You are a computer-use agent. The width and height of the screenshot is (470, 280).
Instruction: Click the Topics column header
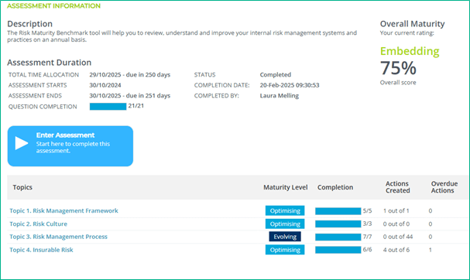22,187
